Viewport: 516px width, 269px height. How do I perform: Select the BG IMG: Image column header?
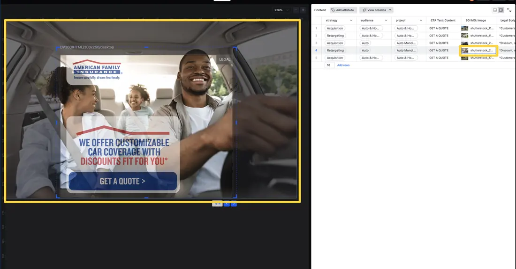click(x=476, y=20)
